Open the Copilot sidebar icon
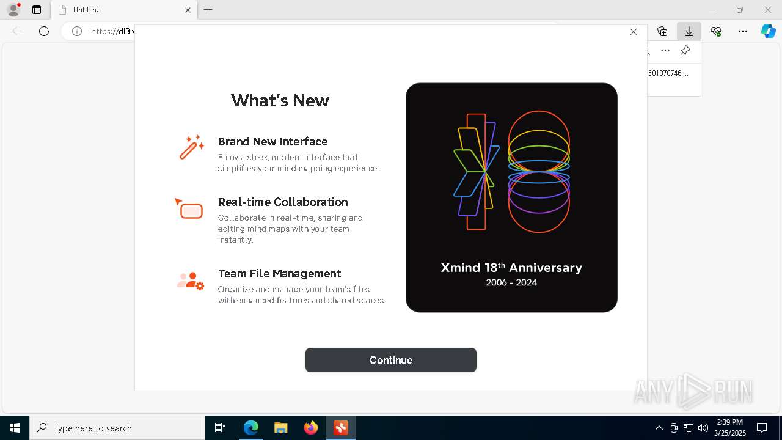The width and height of the screenshot is (782, 440). (x=768, y=31)
